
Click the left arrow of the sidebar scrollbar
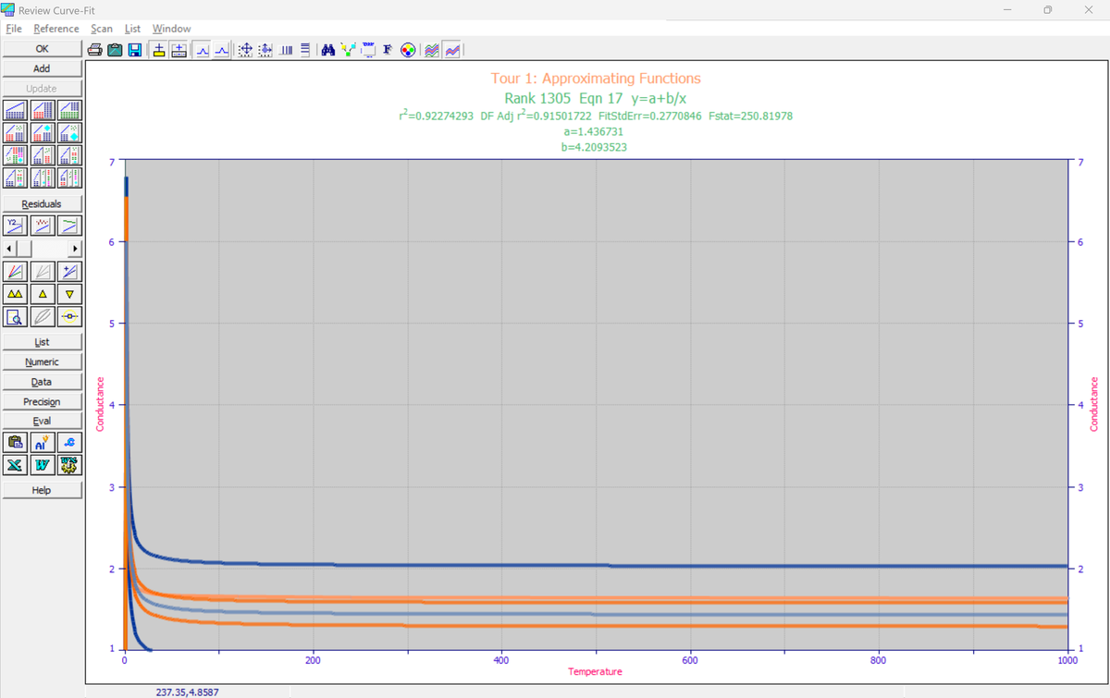pyautogui.click(x=9, y=250)
